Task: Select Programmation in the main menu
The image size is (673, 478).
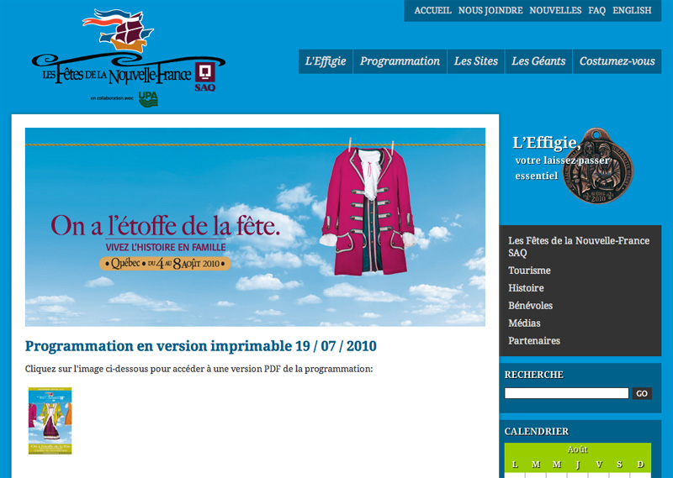Action: coord(400,61)
